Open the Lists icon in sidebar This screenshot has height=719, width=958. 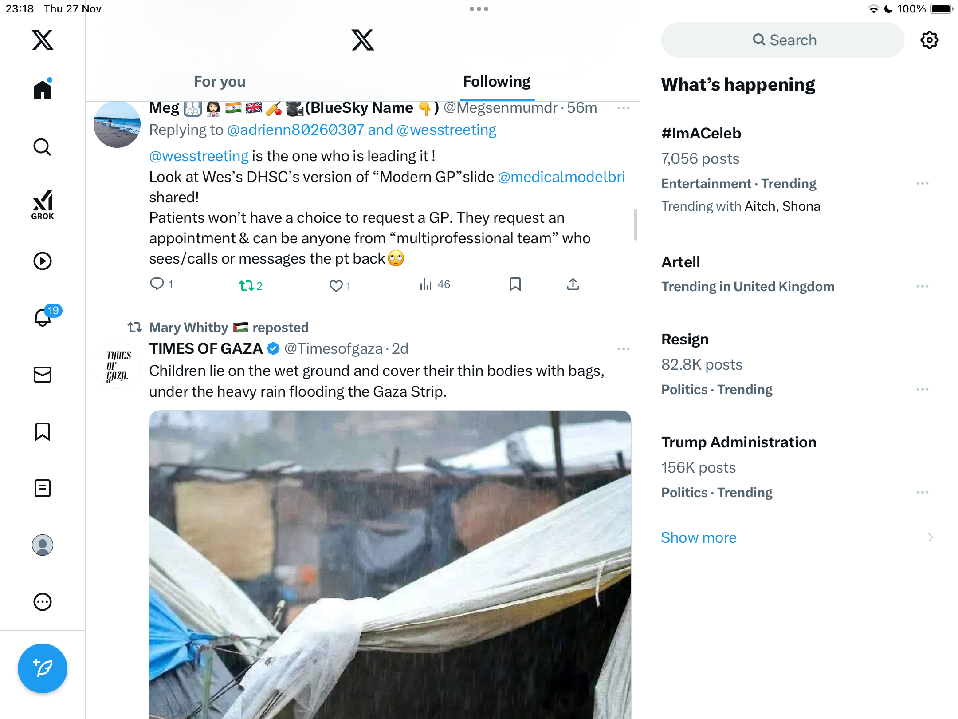(43, 488)
